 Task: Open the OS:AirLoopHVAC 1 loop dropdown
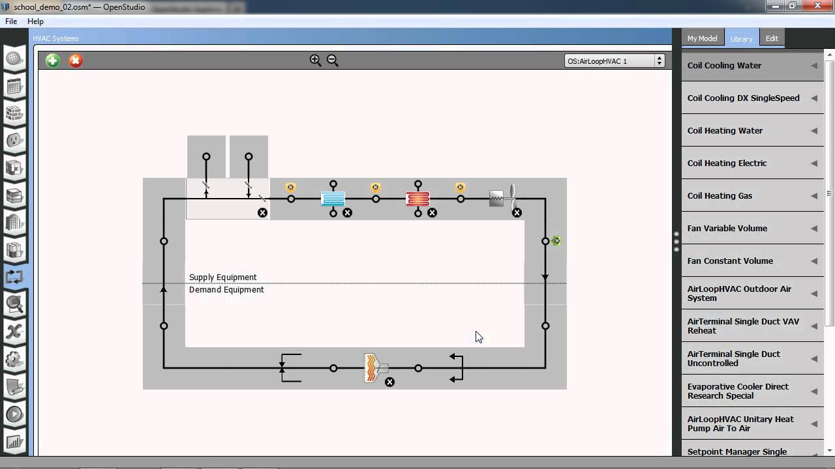[x=615, y=61]
